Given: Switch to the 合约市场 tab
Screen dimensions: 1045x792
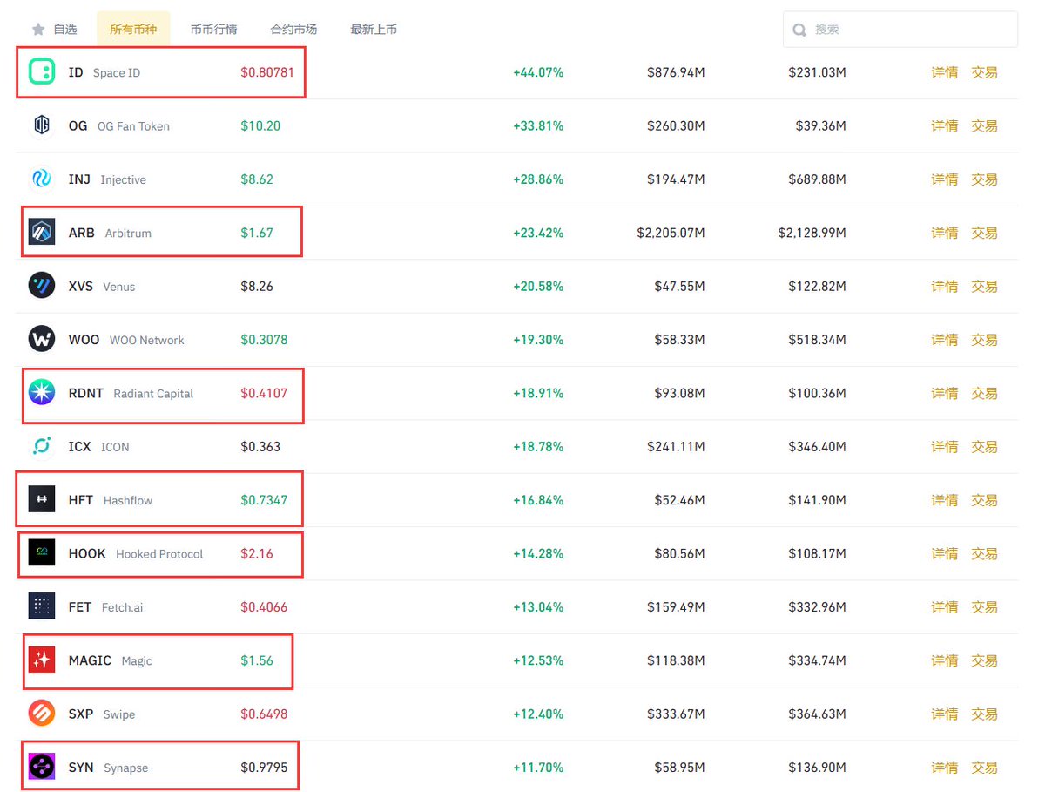Looking at the screenshot, I should [293, 29].
